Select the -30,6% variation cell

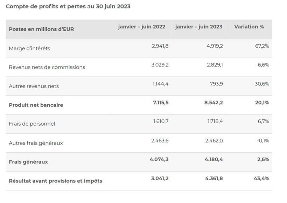click(x=261, y=84)
